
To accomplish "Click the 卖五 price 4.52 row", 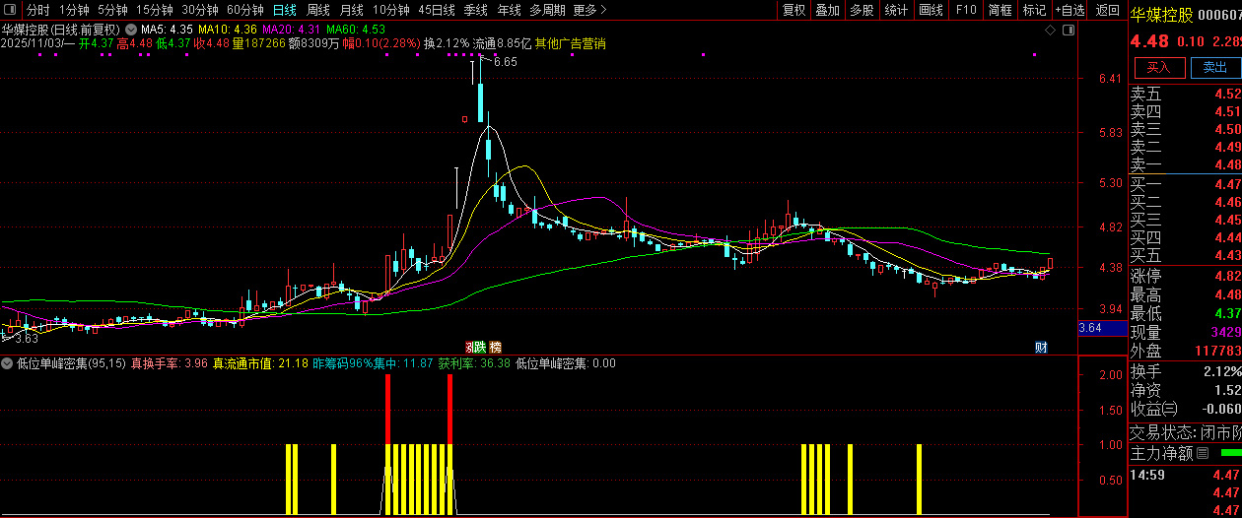I will [x=1185, y=94].
